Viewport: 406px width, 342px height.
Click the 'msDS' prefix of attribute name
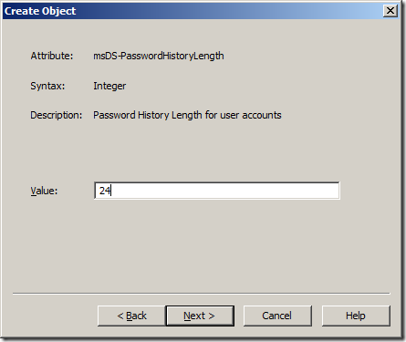click(105, 56)
